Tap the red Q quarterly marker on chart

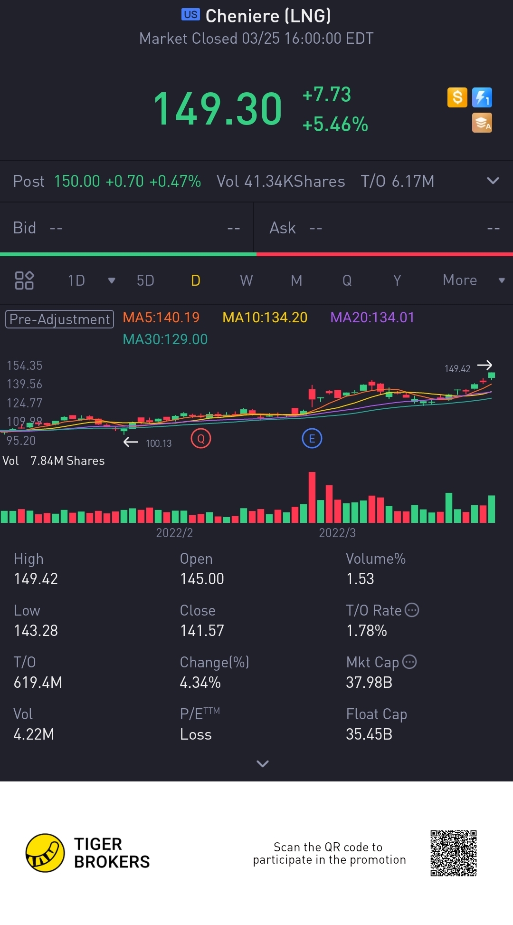201,438
